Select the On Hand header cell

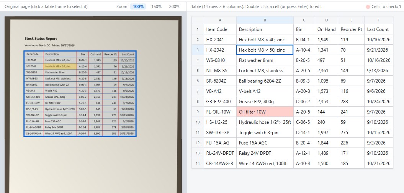click(x=326, y=29)
